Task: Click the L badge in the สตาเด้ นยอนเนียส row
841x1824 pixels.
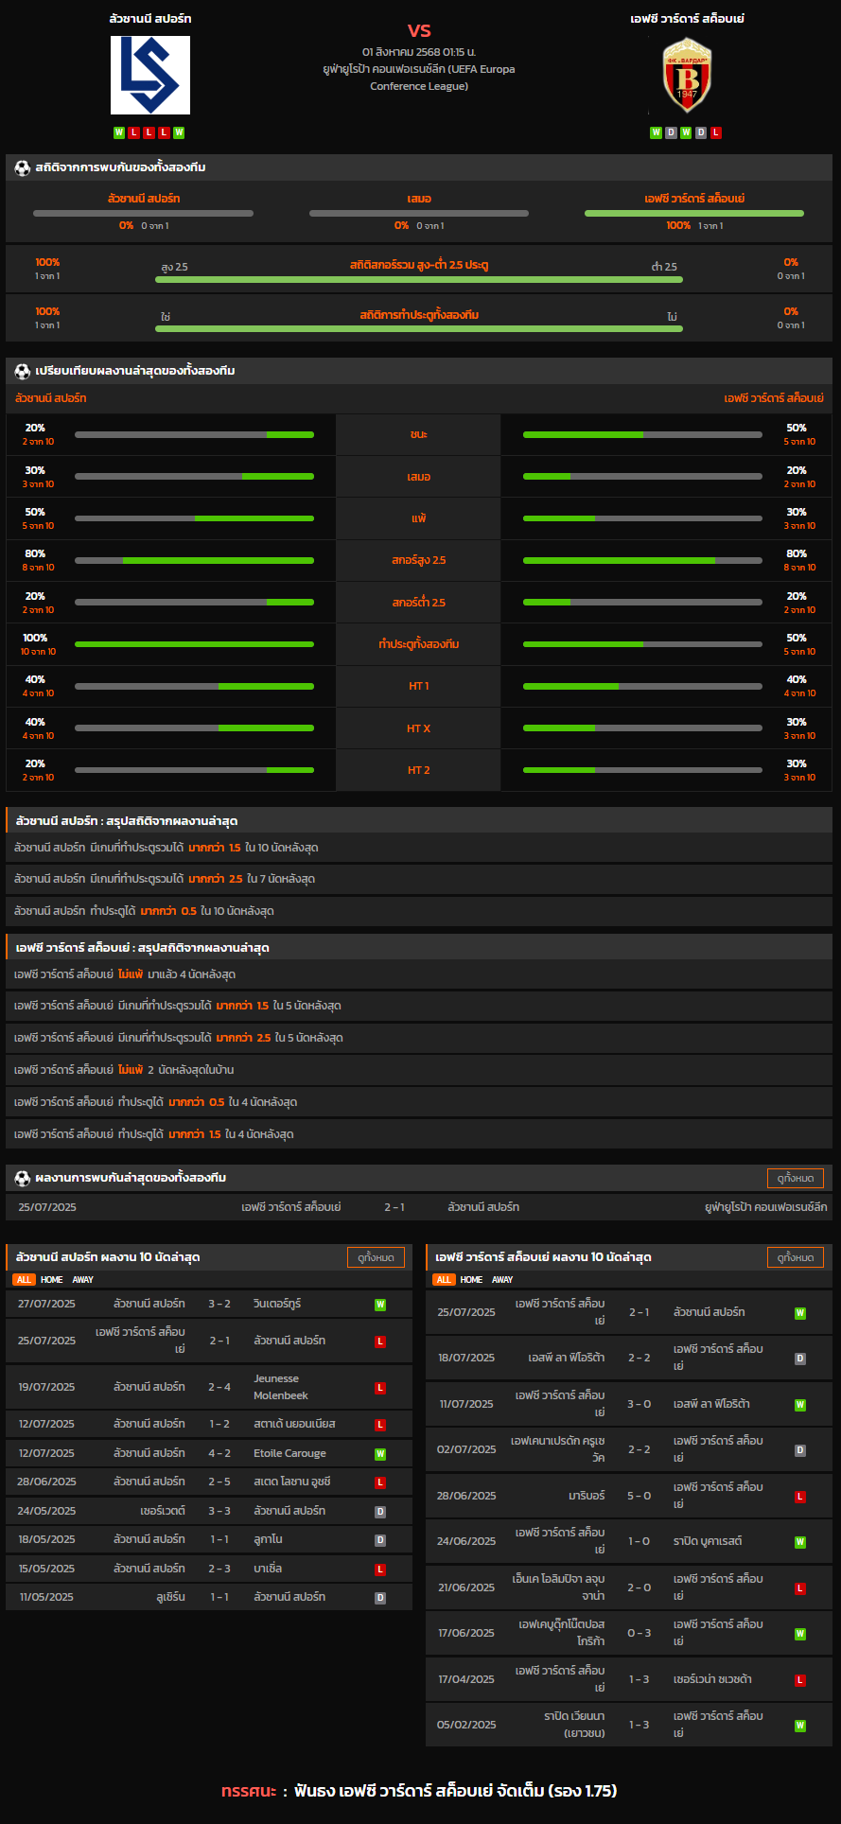Action: pyautogui.click(x=380, y=1425)
